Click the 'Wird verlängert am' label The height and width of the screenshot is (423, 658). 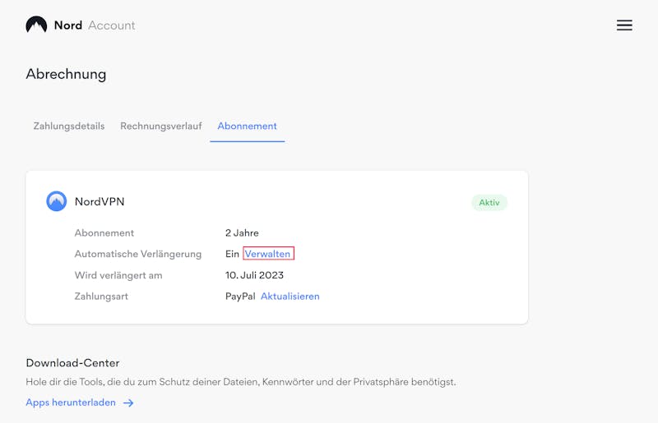click(x=118, y=275)
